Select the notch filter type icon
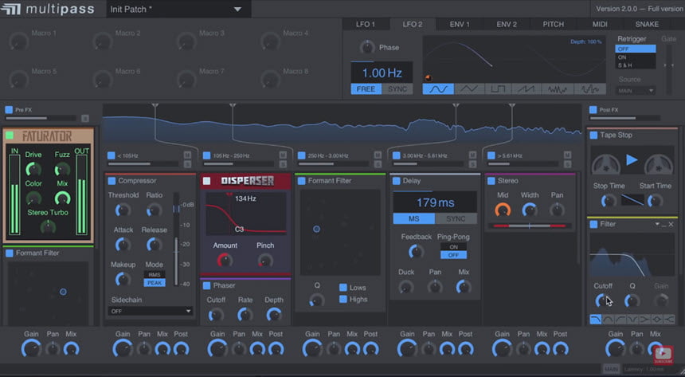 [x=632, y=320]
